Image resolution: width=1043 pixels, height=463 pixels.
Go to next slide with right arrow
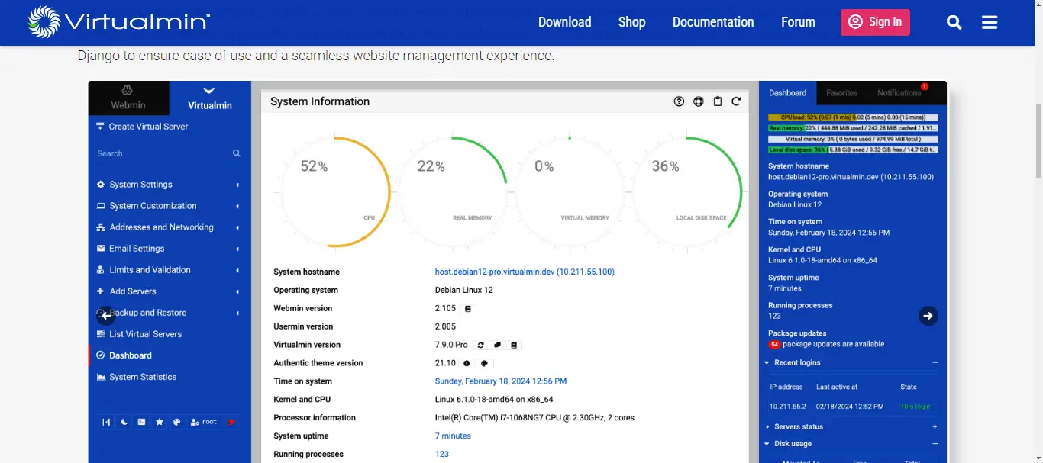(928, 316)
